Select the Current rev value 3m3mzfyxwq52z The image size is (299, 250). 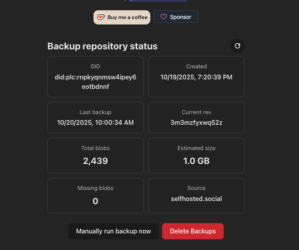tap(196, 122)
